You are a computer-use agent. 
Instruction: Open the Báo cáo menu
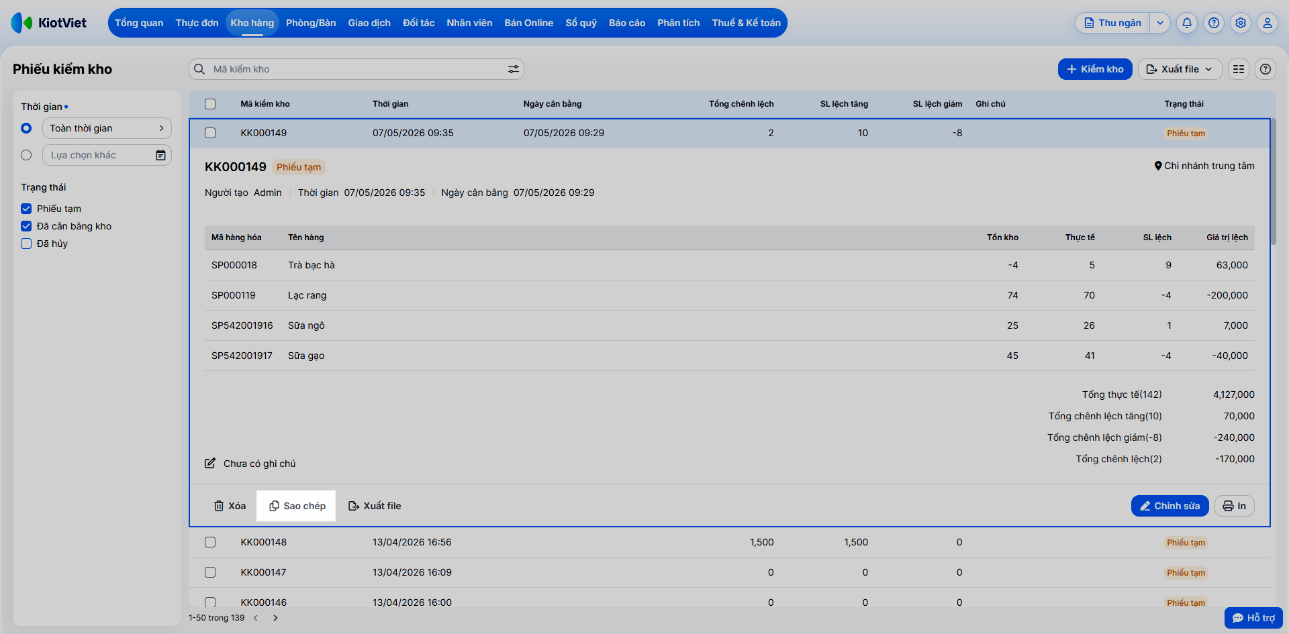click(627, 23)
